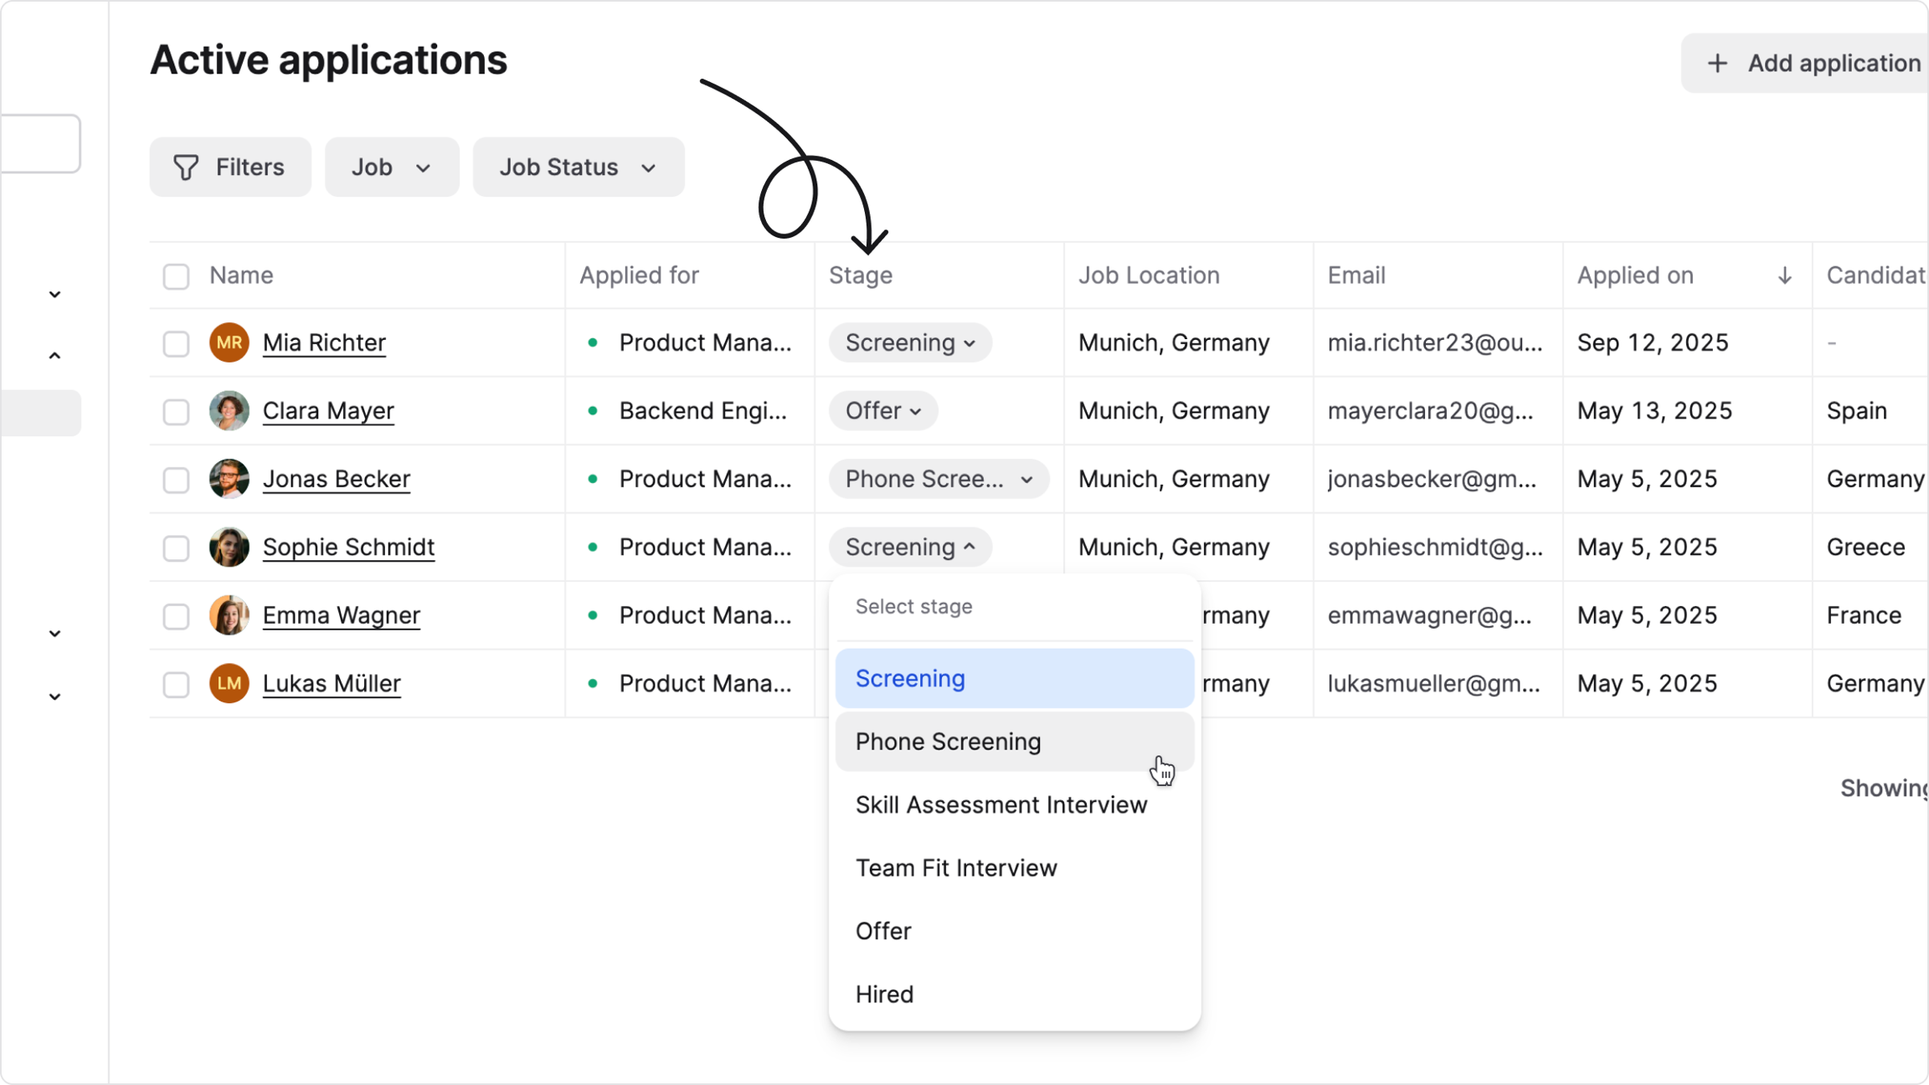The height and width of the screenshot is (1085, 1929).
Task: Click Lukas Müller's LM avatar
Action: point(229,683)
